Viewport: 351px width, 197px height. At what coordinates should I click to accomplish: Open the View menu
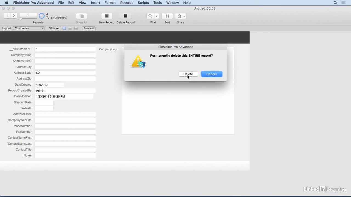[83, 3]
